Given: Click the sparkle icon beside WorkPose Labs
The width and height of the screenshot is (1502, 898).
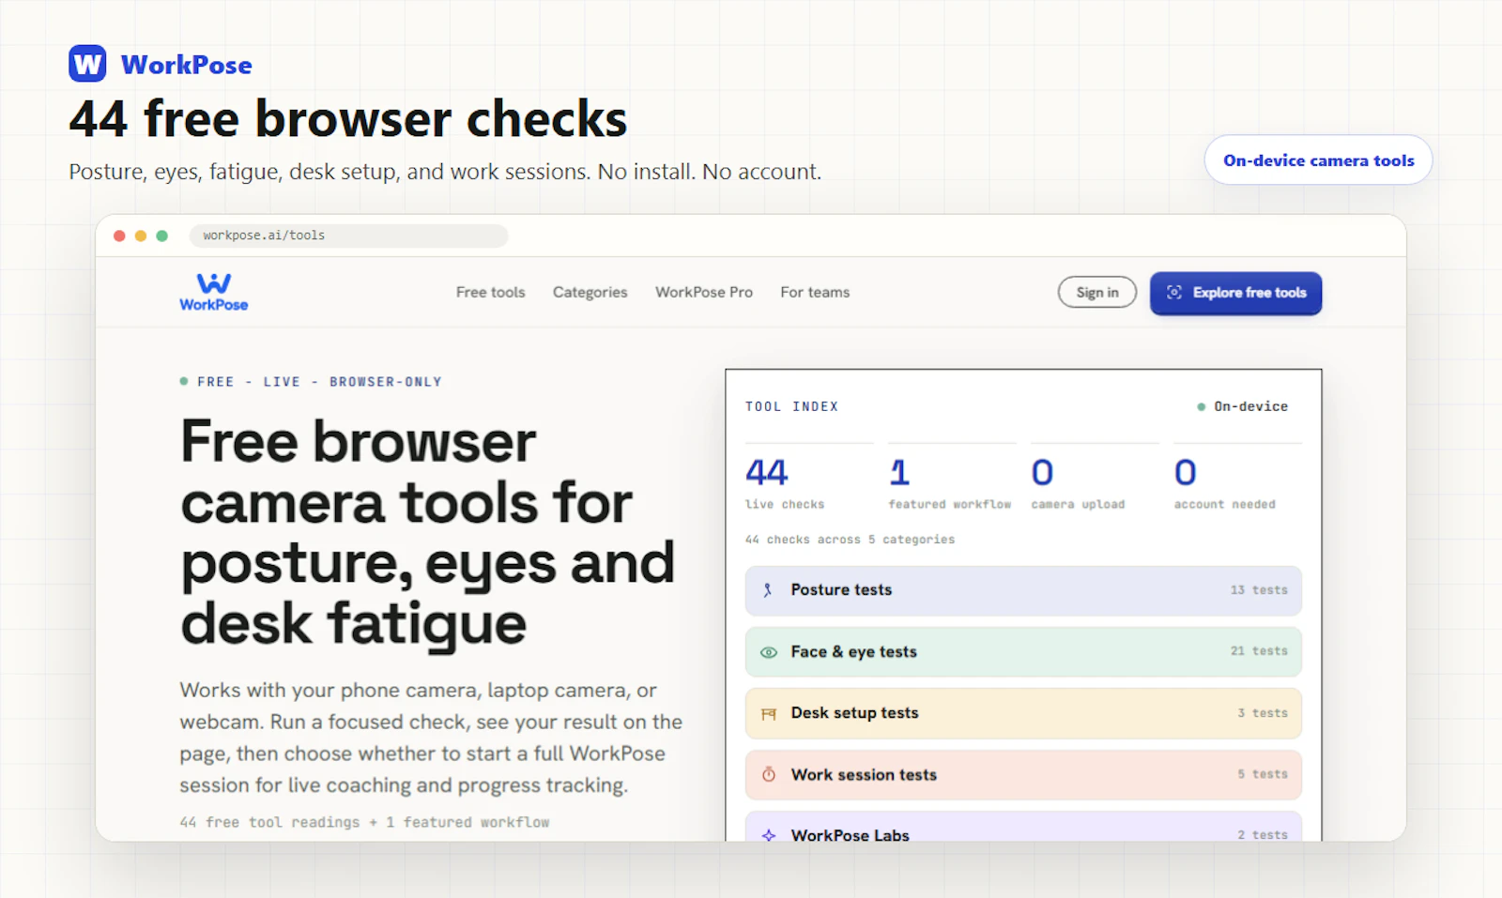Looking at the screenshot, I should point(768,835).
